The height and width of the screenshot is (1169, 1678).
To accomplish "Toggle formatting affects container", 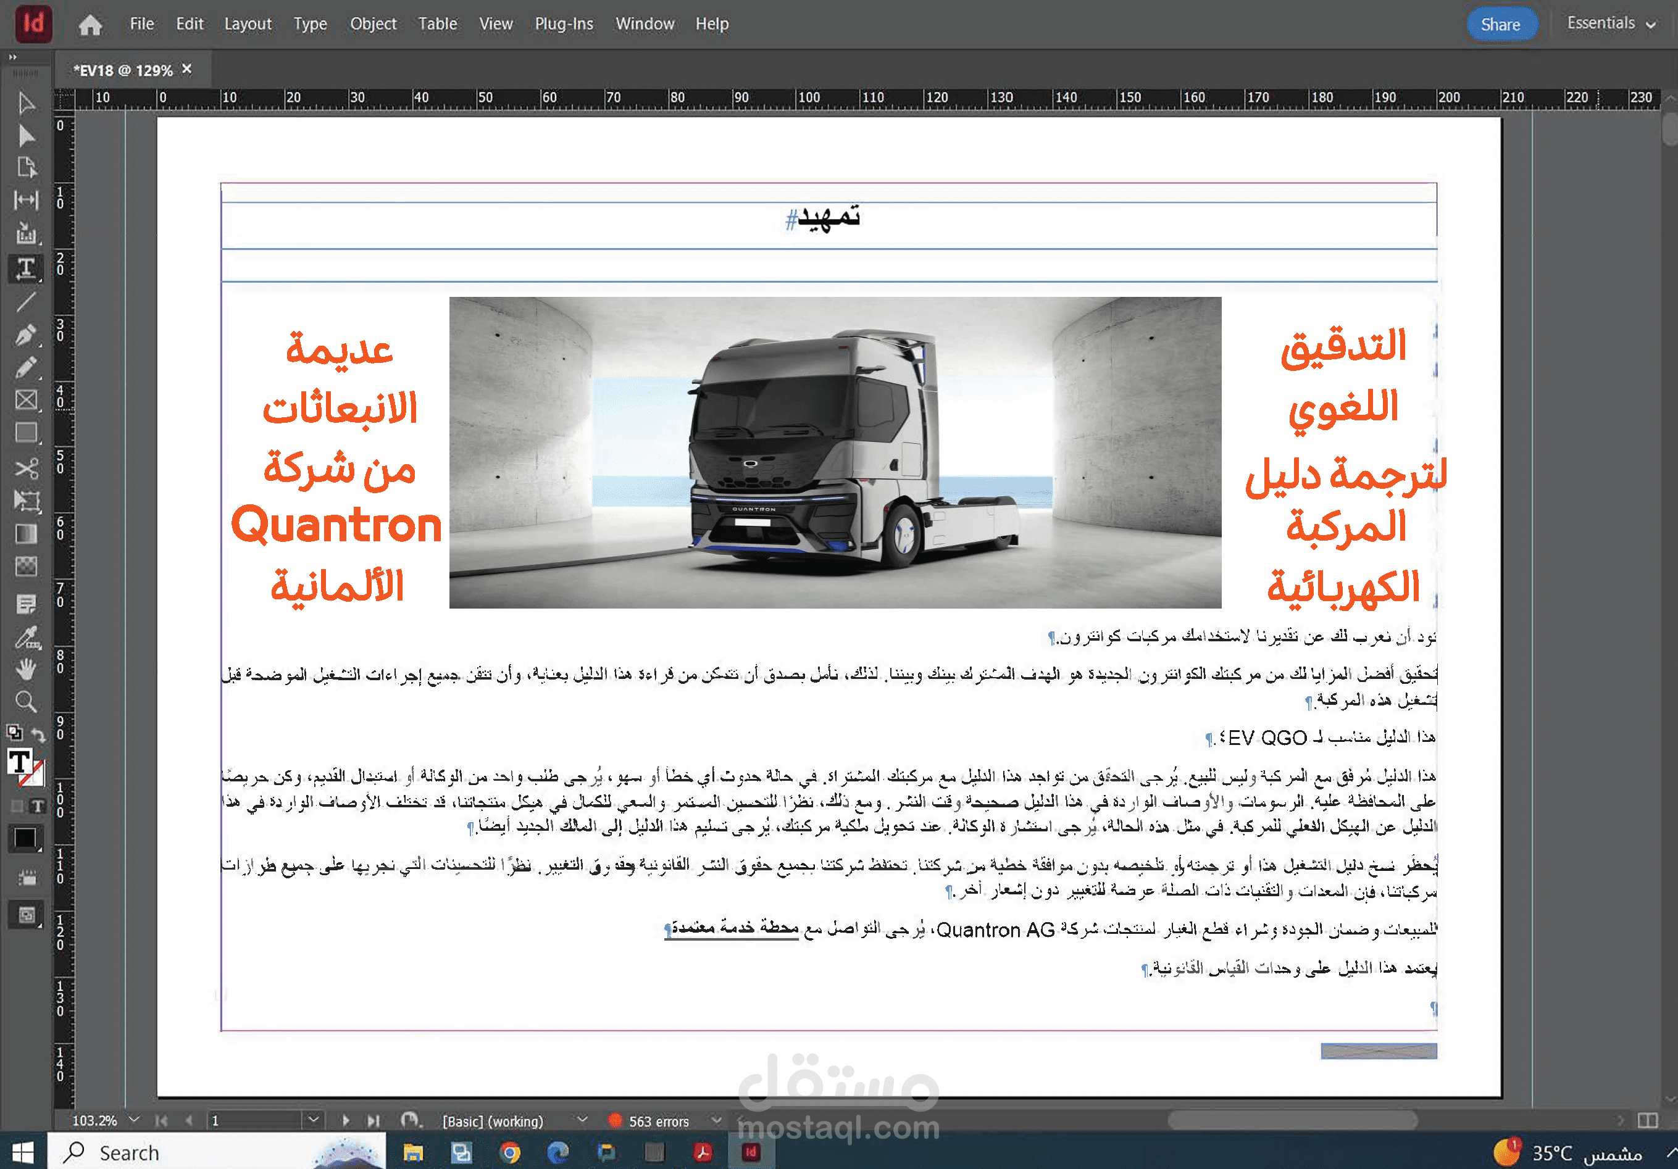I will [x=17, y=806].
